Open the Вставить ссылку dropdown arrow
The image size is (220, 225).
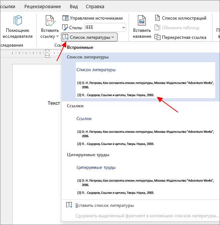57,36
